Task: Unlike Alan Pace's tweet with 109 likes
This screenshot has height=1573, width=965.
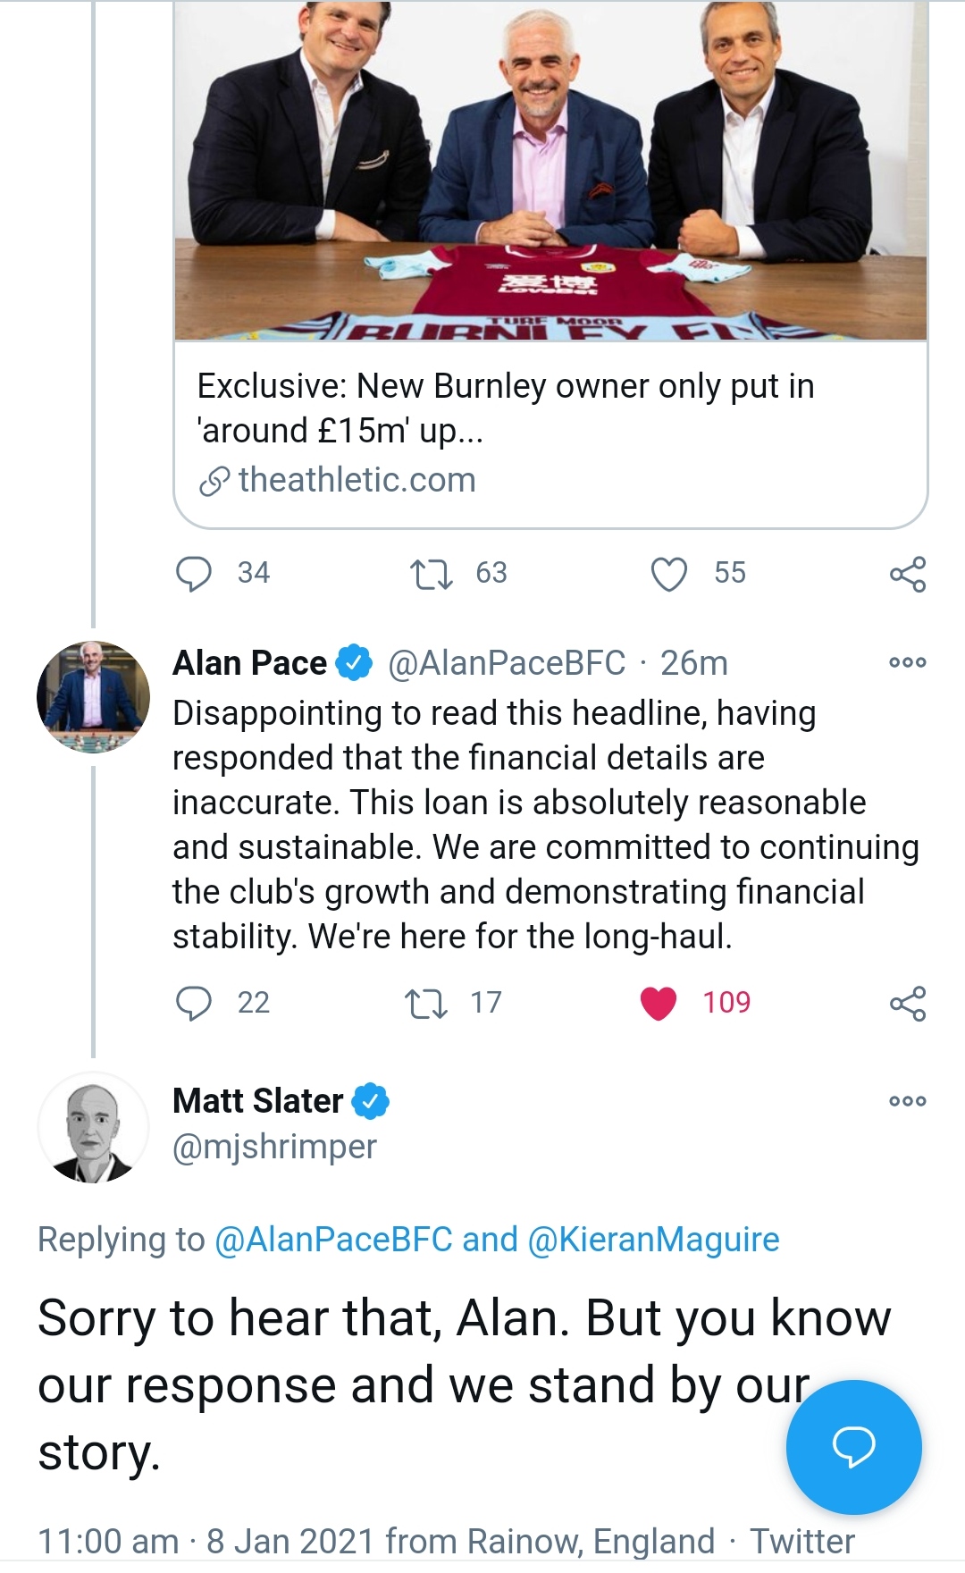Action: (659, 1003)
